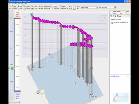Toggle the Show All toolbar option
Viewport: 139px width, 104px height.
pos(47,9)
